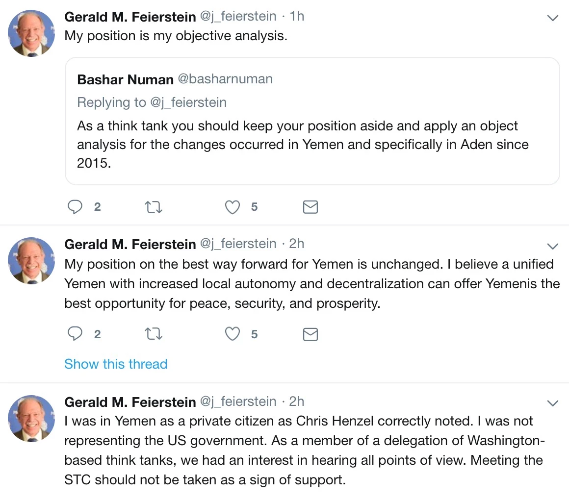Retweet the 'My position is my objective analysis' tweet
The width and height of the screenshot is (569, 501).
(154, 207)
